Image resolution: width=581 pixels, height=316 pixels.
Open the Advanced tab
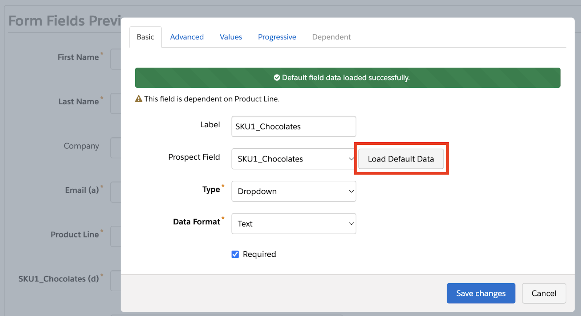coord(187,37)
